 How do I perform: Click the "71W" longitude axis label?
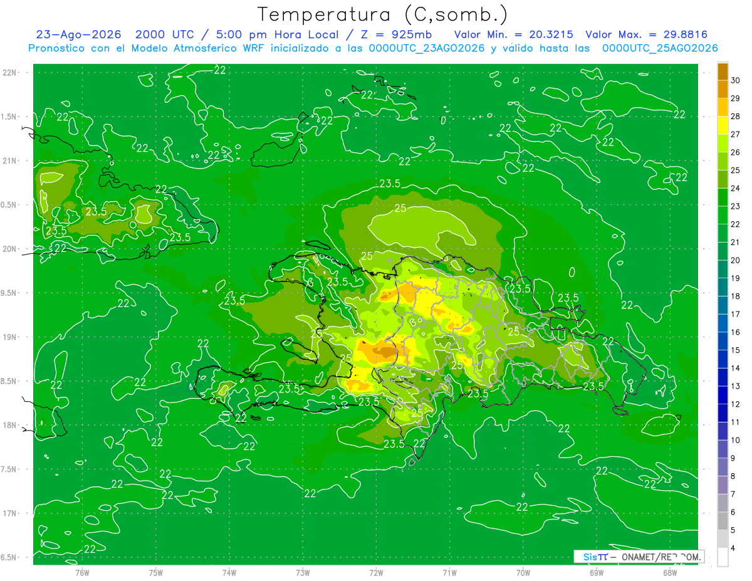click(x=449, y=572)
